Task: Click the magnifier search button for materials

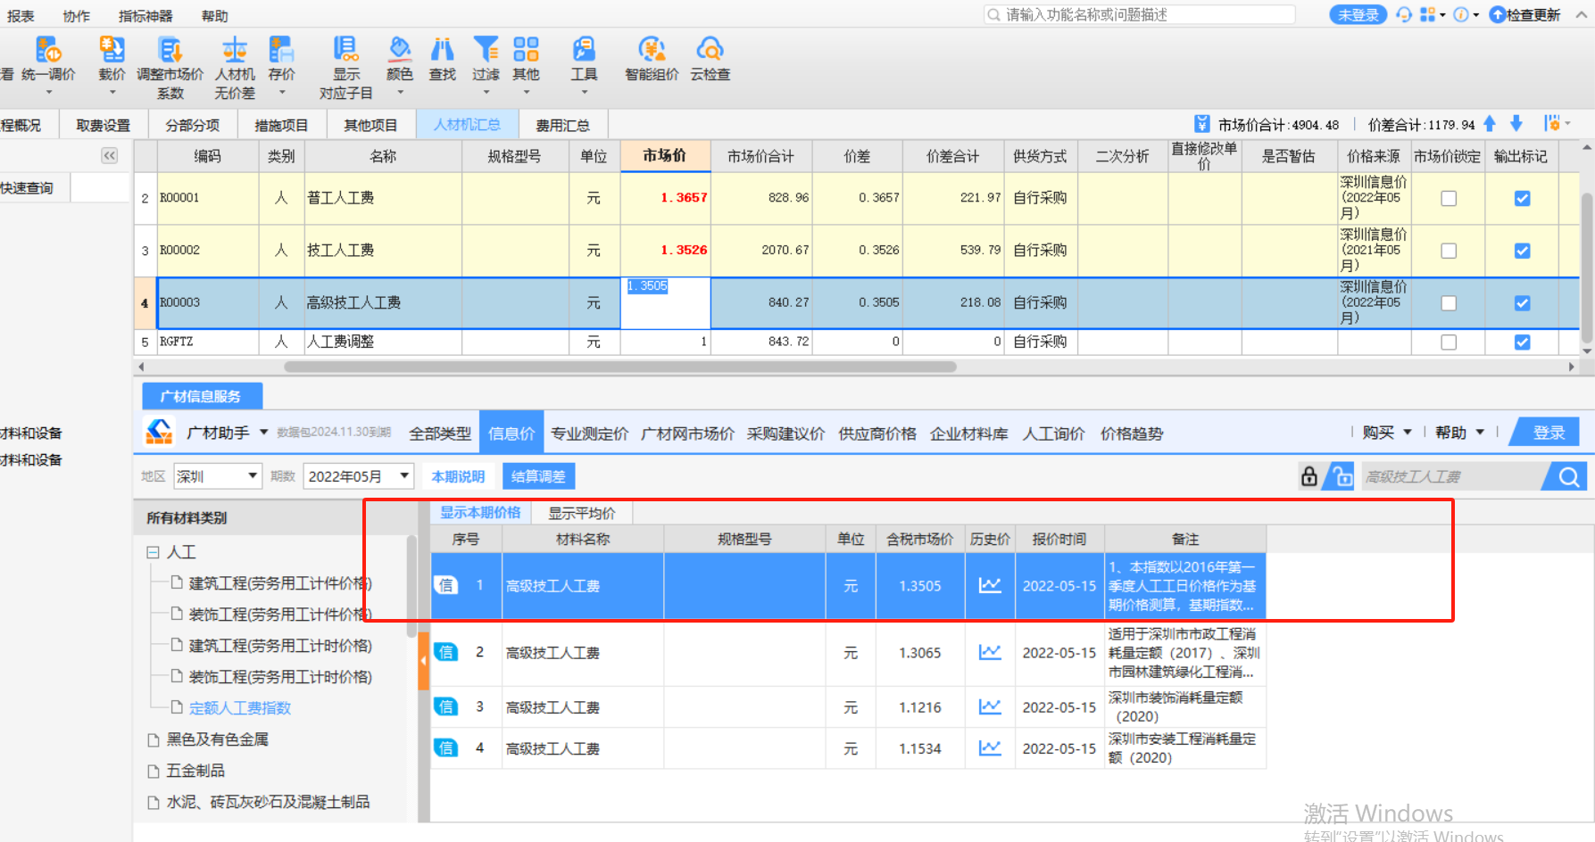Action: 1568,477
